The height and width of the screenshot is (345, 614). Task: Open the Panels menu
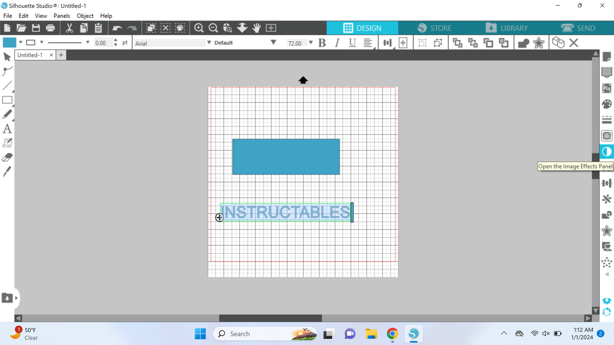coord(62,16)
